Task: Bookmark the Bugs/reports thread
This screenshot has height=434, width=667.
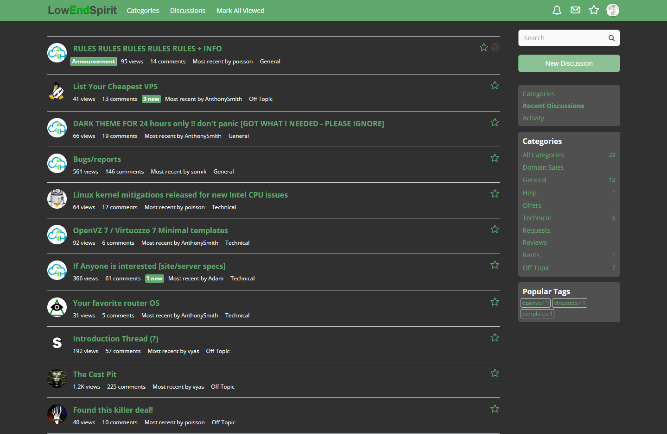Action: [495, 158]
